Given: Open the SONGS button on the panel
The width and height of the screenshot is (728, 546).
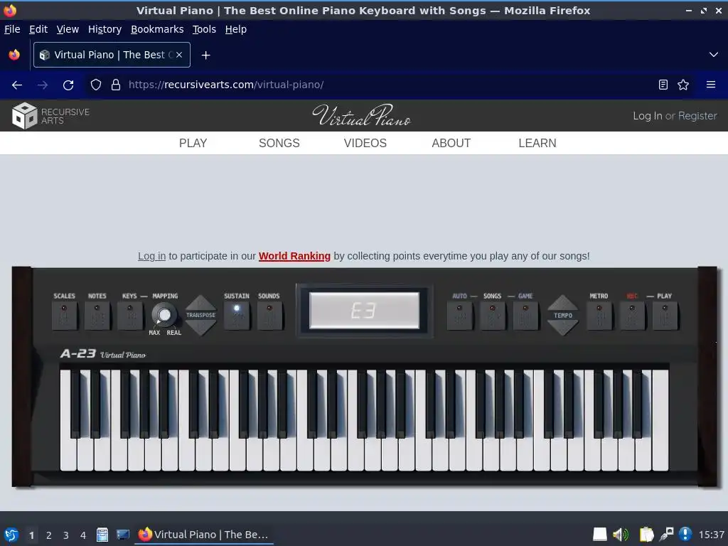Looking at the screenshot, I should (x=493, y=316).
